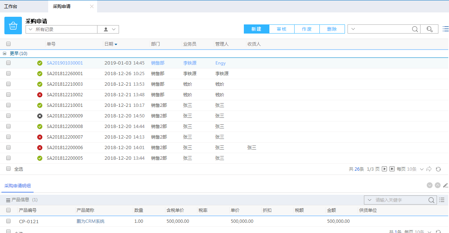Viewport: 449px width, 233px height.
Task: Click the search magnifier in the keyword search box
Action: coord(431,200)
